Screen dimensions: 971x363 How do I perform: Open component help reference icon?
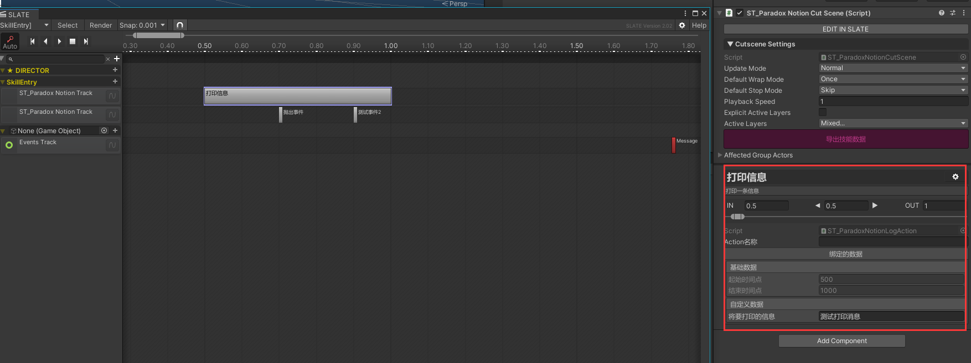click(942, 13)
